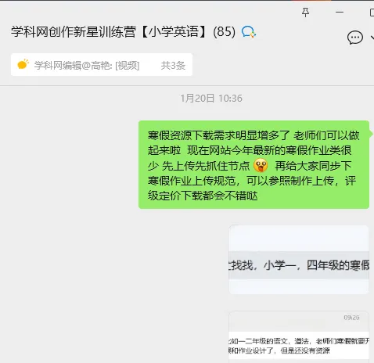Viewport: 374px width, 363px height.
Task: Click 小学英语 in the chat title
Action: coord(174,32)
